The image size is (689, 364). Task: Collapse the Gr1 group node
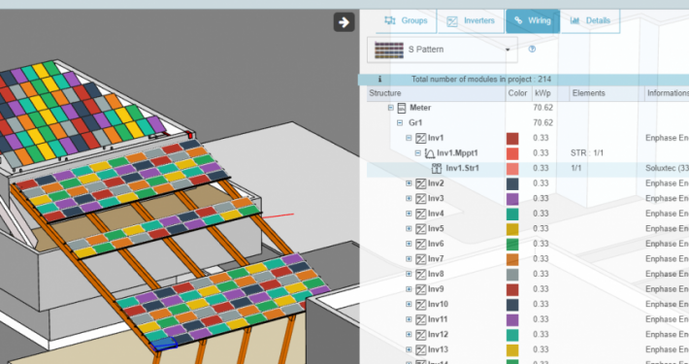(x=400, y=122)
